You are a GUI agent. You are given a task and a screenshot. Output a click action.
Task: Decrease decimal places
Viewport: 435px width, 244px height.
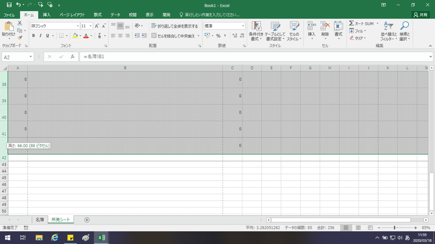click(x=242, y=36)
